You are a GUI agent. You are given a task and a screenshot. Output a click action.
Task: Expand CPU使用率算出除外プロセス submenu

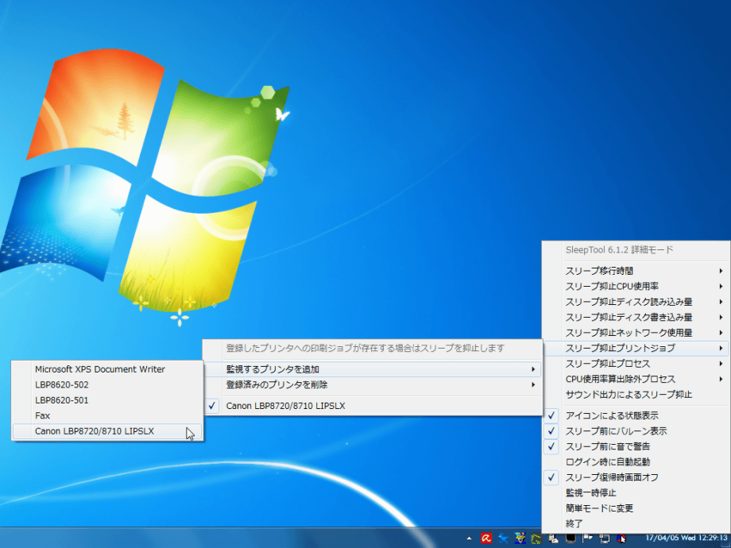pyautogui.click(x=636, y=380)
